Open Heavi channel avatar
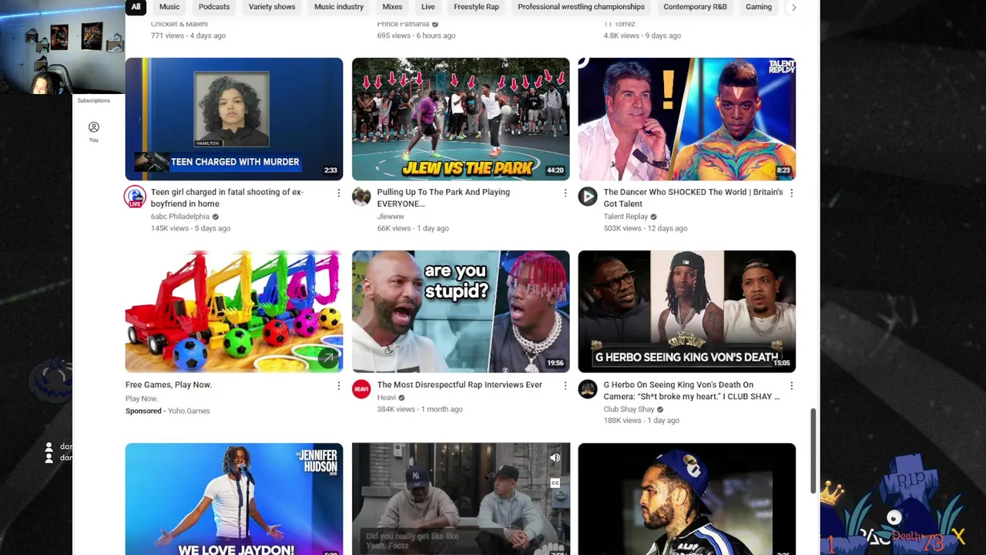The height and width of the screenshot is (555, 986). 361,389
